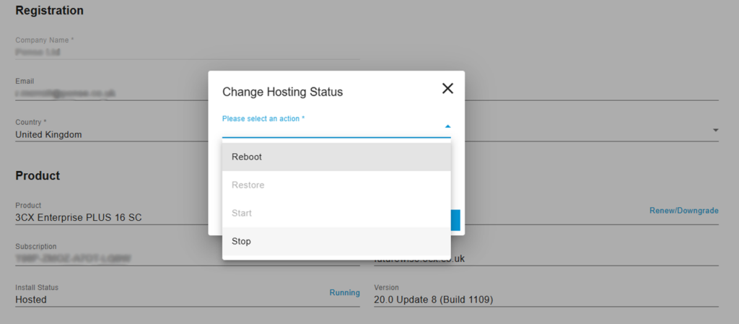The width and height of the screenshot is (739, 324).
Task: Click the Version field 20.0 Update 8
Action: click(x=541, y=299)
